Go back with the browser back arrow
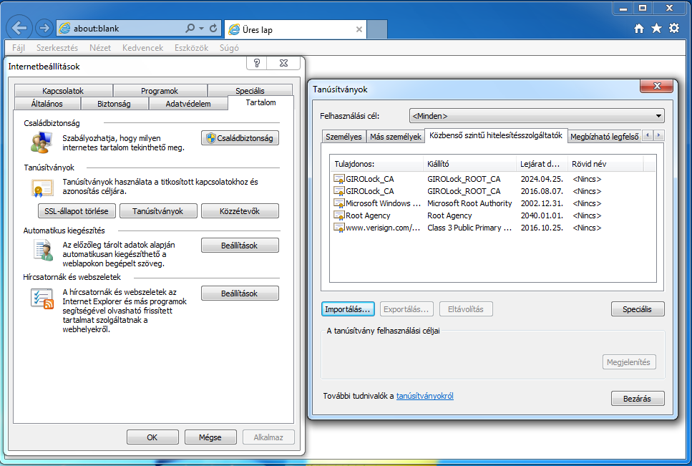This screenshot has width=692, height=466. coord(19,28)
